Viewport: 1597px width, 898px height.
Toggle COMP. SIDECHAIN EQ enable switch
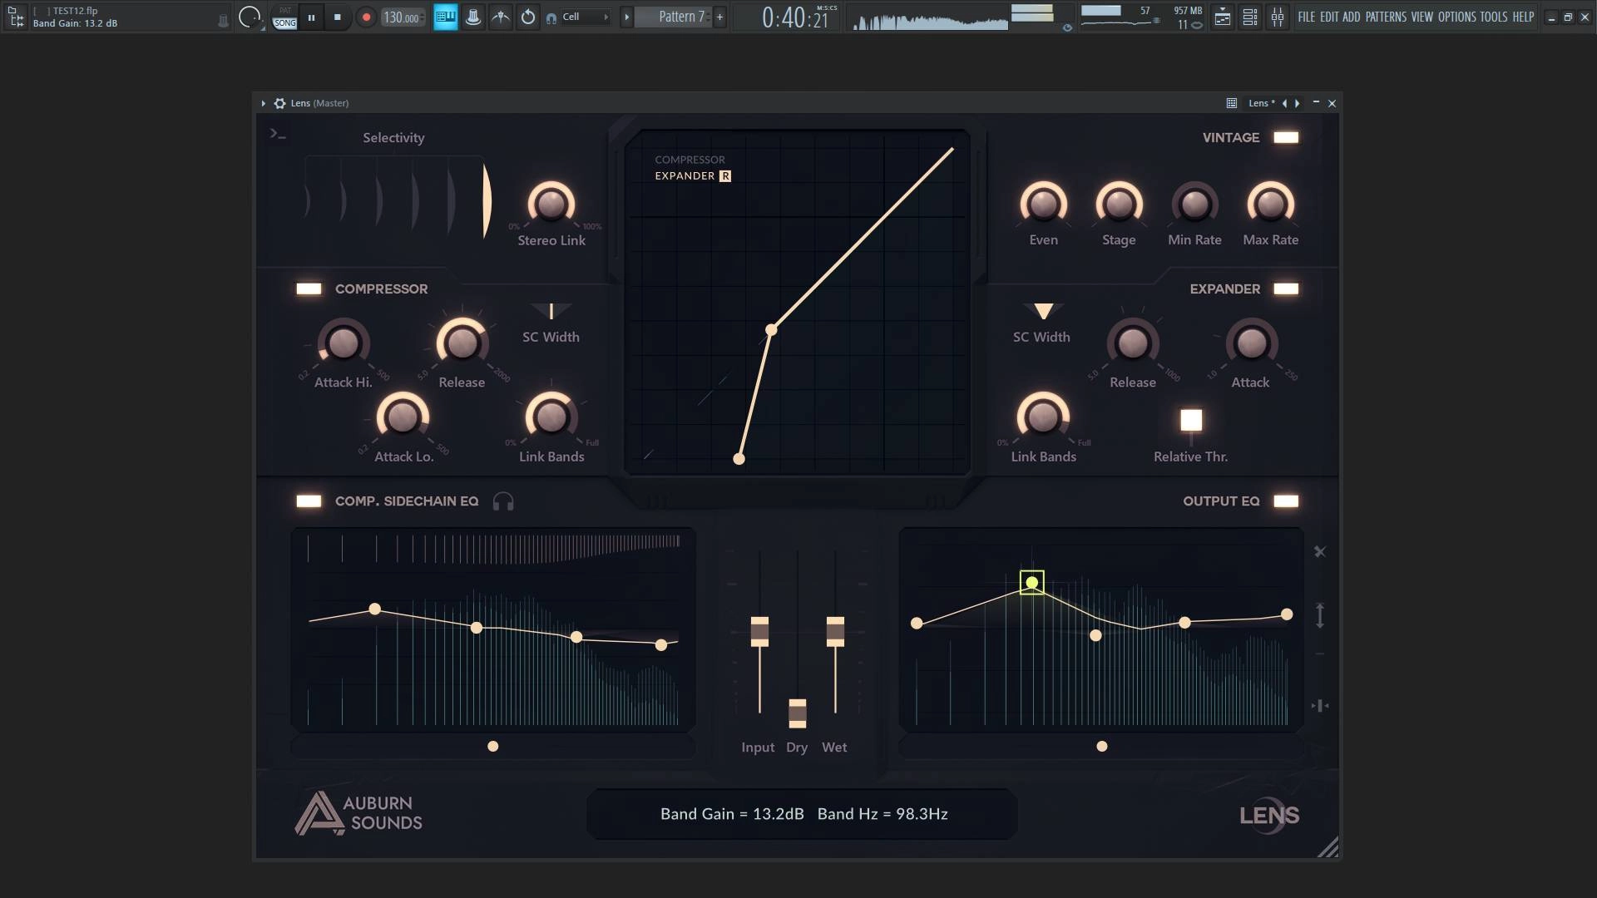[309, 501]
